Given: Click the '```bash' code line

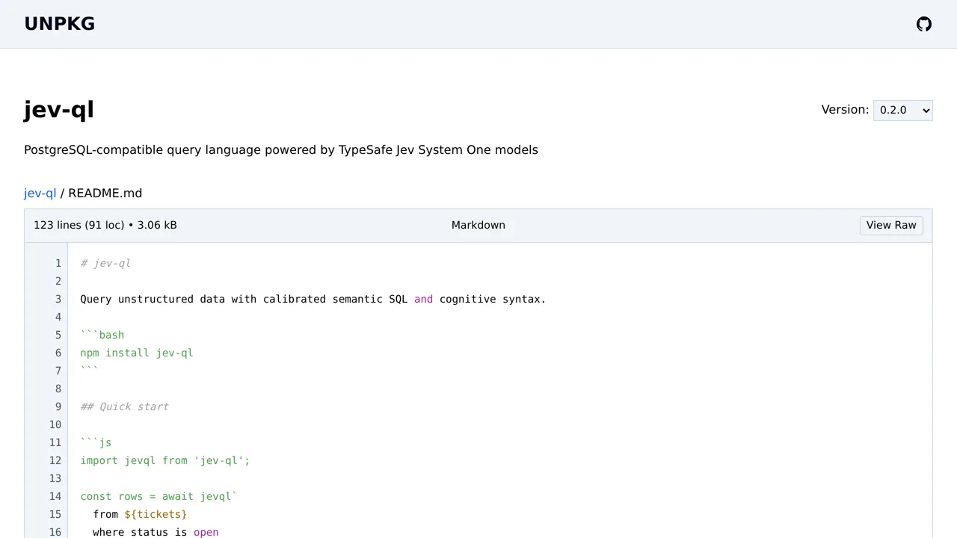Looking at the screenshot, I should point(102,335).
